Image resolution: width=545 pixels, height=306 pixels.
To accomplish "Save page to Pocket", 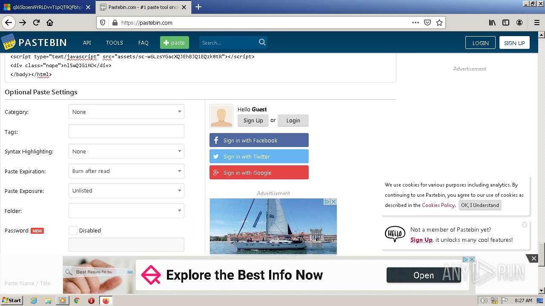I will click(x=427, y=23).
